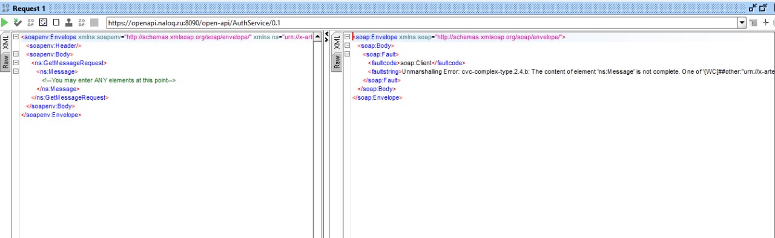Click the SOAP icon next to the gray cancel square

81,22
